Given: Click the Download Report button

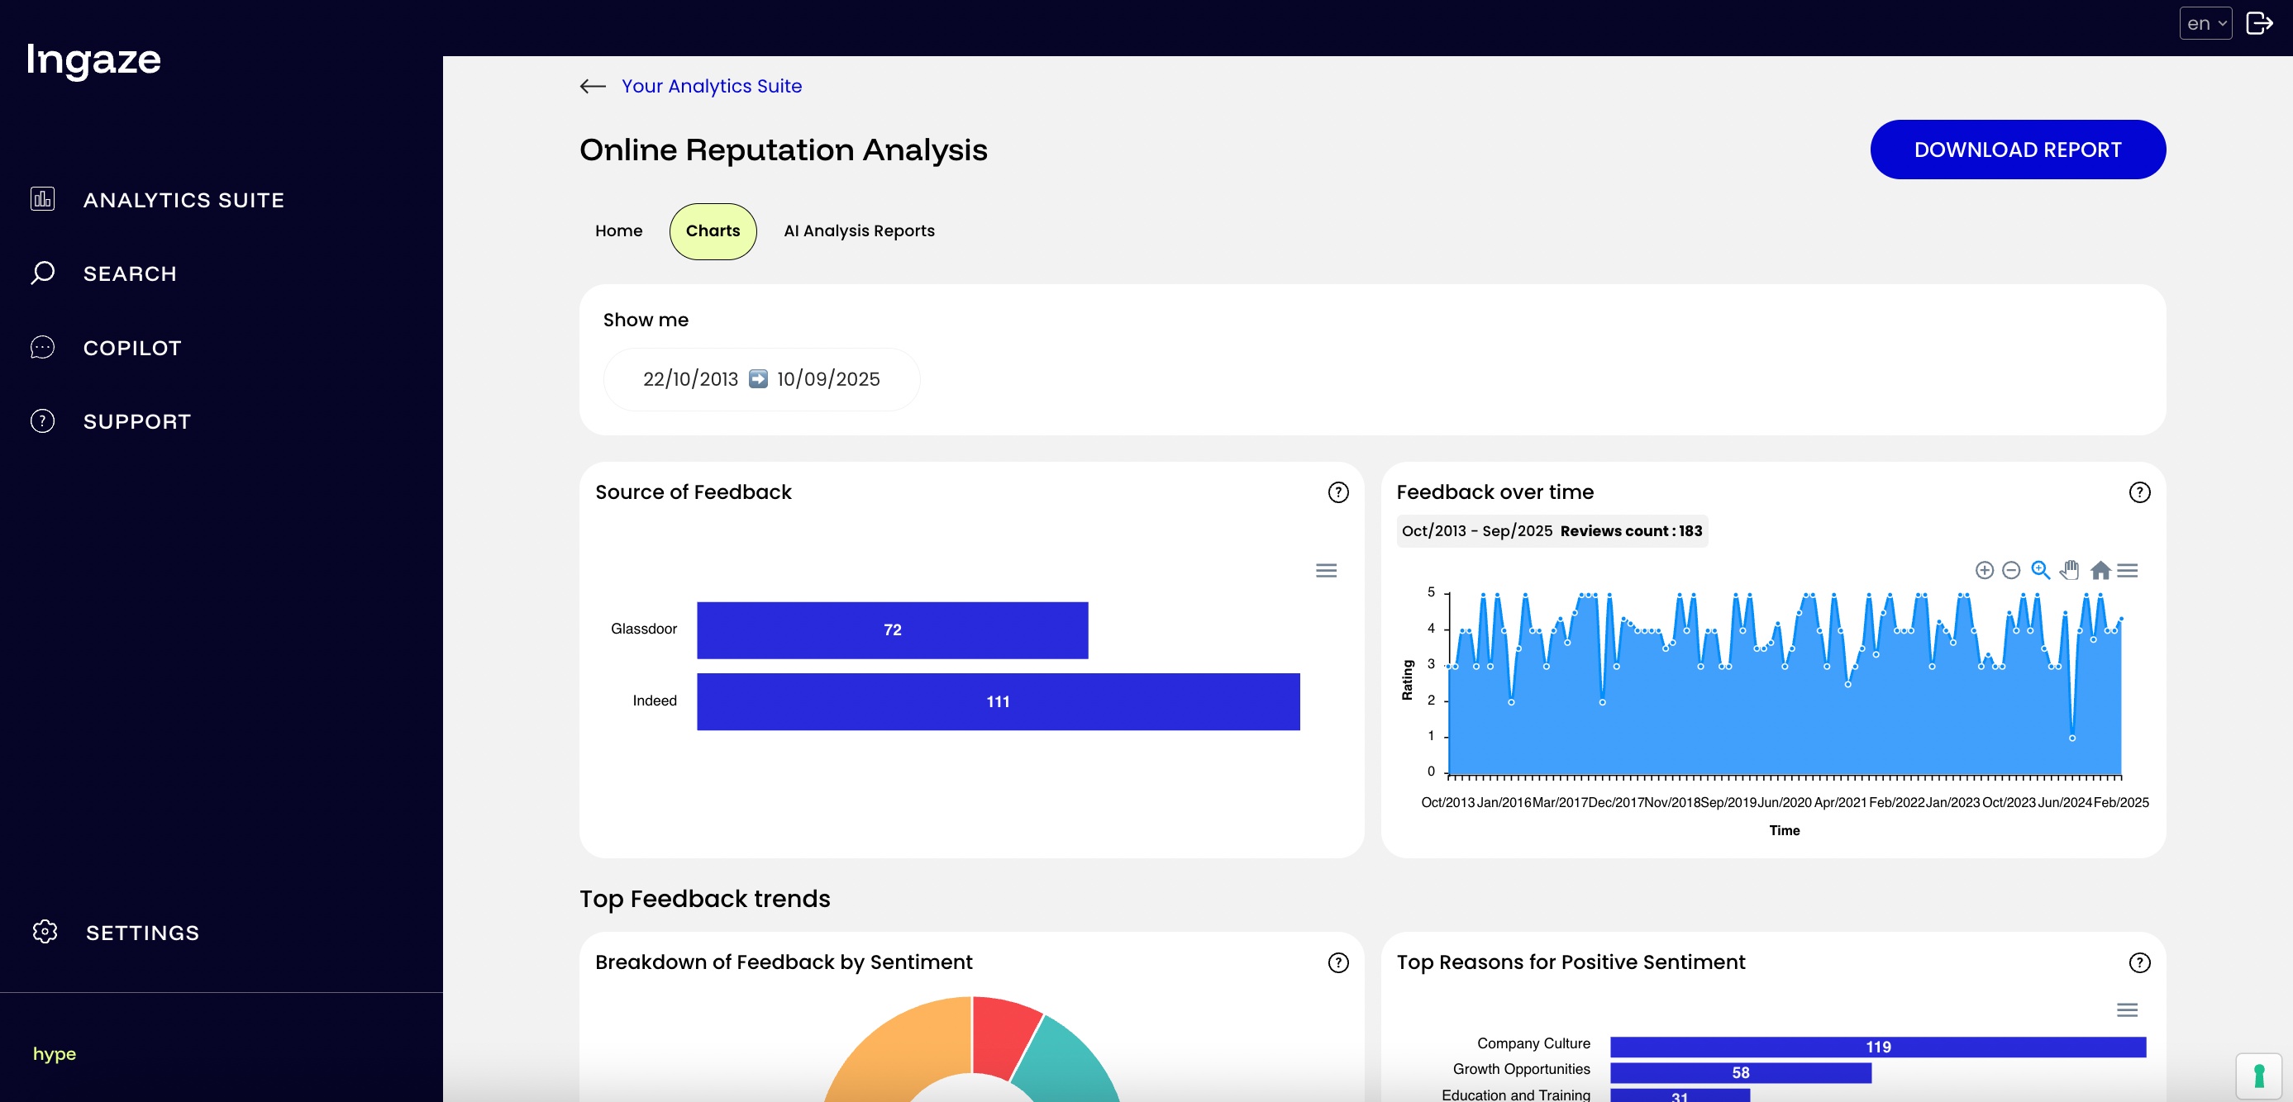Looking at the screenshot, I should 2017,150.
